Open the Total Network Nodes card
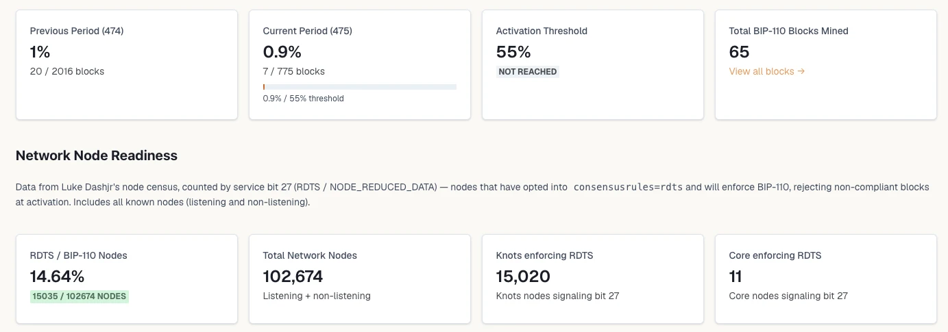The height and width of the screenshot is (332, 948). 360,279
